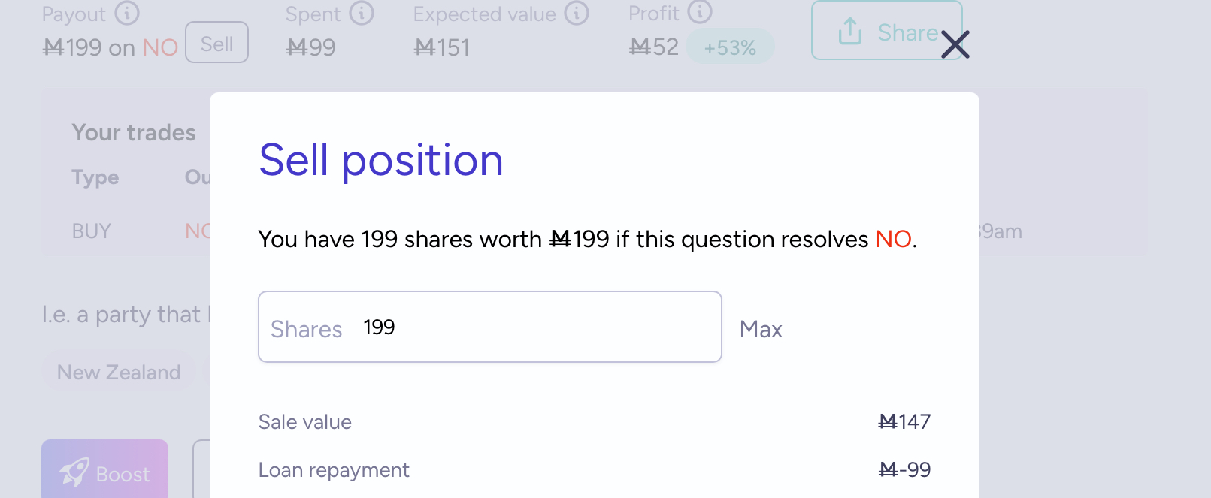Viewport: 1211px width, 498px height.
Task: Click the Your trades section heading
Action: tap(134, 133)
